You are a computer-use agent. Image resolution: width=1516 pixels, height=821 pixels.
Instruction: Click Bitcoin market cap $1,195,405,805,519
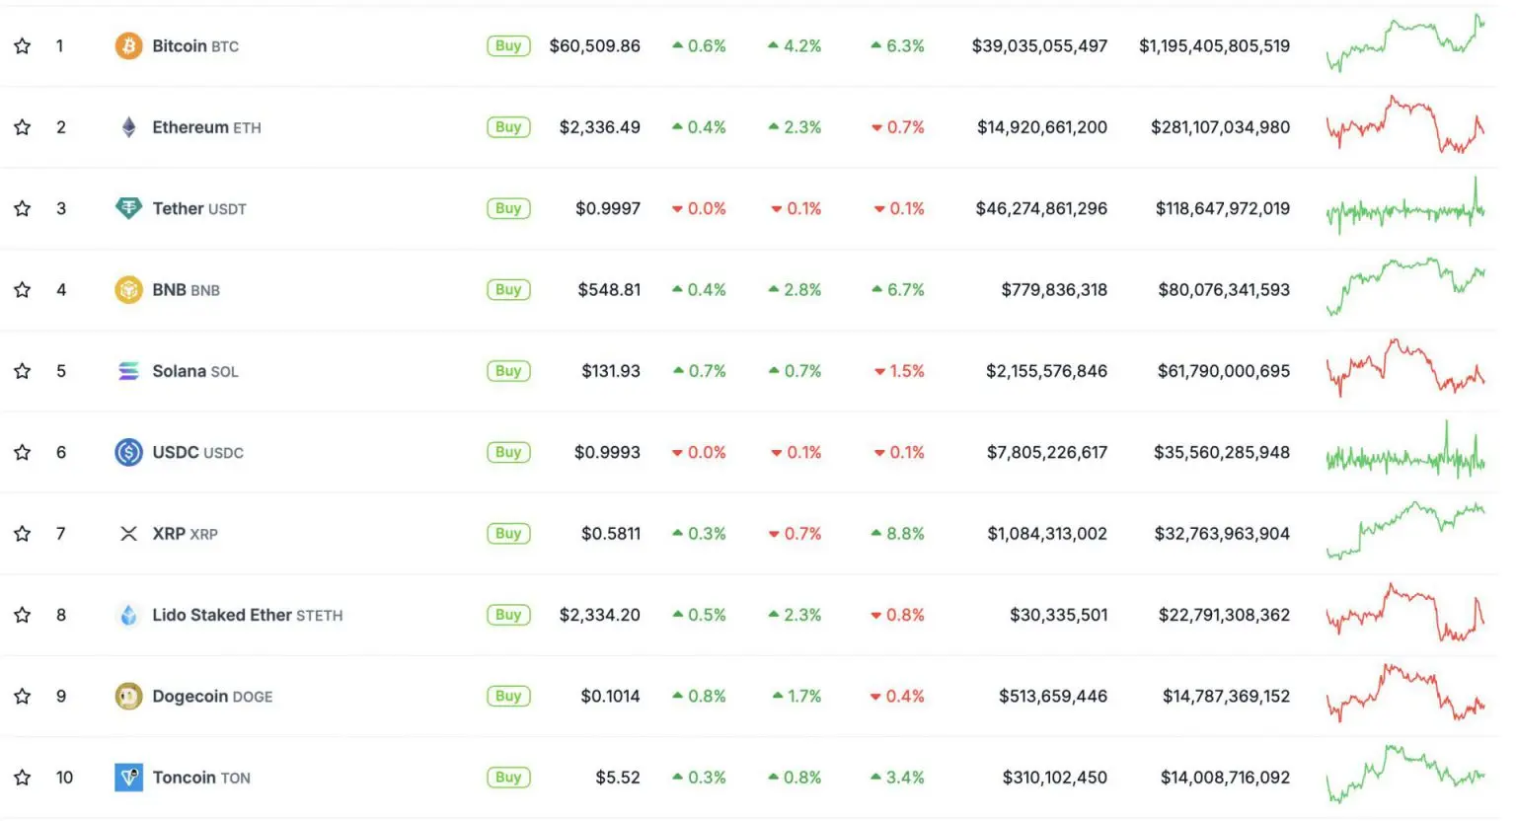pos(1214,45)
